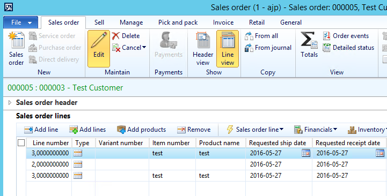Click Add line in lines toolbar
387x196 pixels.
point(41,130)
